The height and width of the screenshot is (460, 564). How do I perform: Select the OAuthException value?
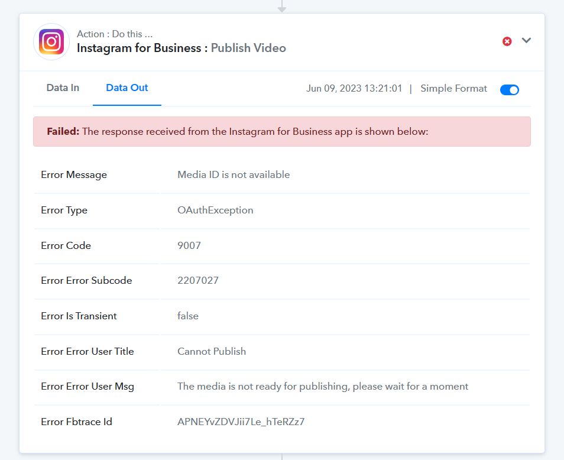(215, 210)
